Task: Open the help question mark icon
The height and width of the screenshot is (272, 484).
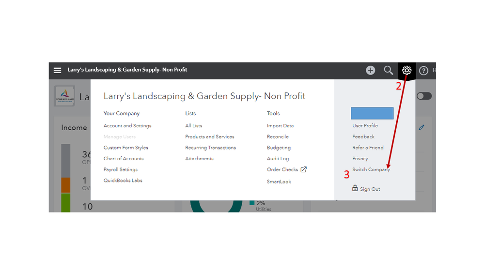Action: click(423, 71)
